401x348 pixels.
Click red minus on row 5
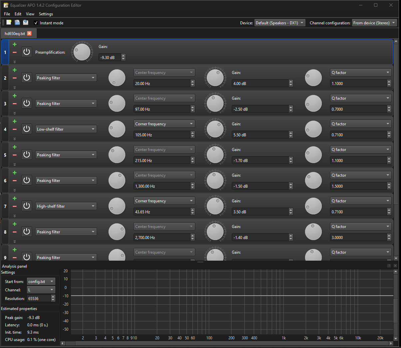[15, 155]
